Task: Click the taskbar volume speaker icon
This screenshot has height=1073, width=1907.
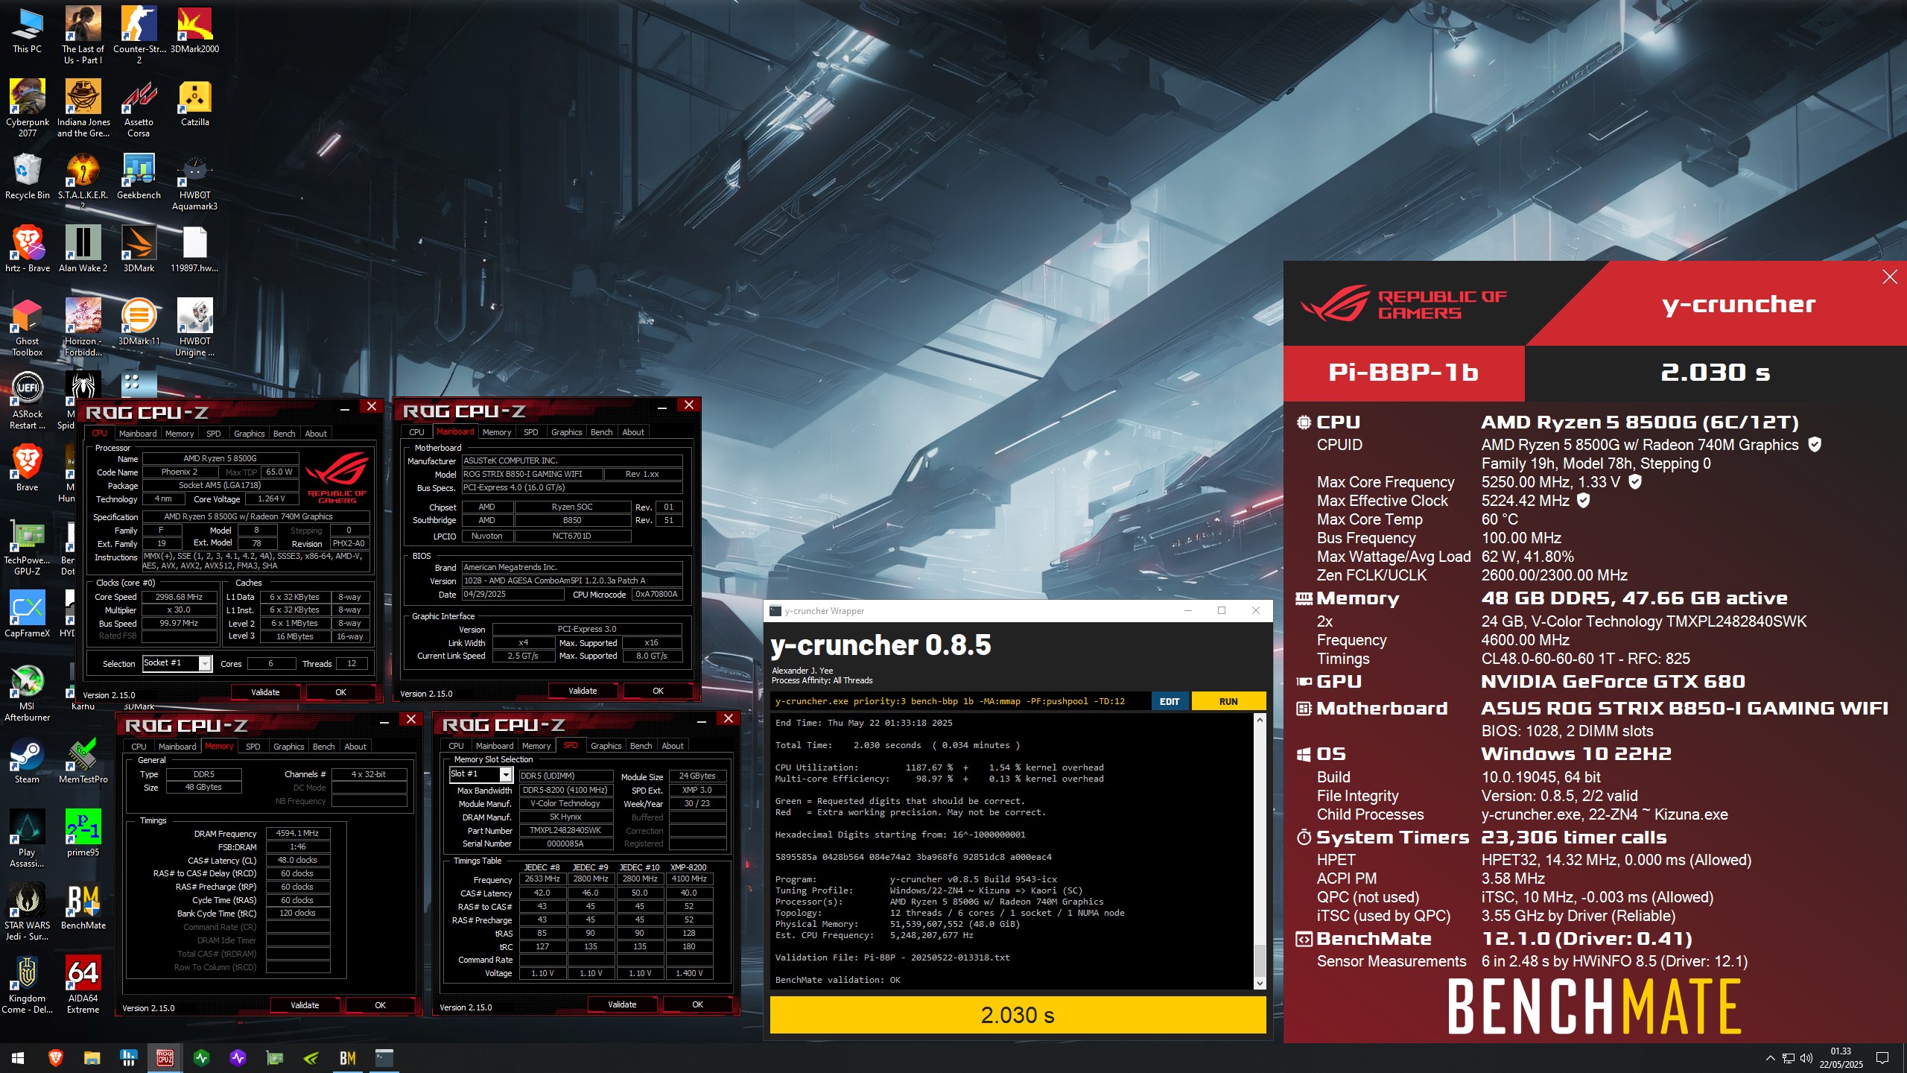Action: 1806,1058
